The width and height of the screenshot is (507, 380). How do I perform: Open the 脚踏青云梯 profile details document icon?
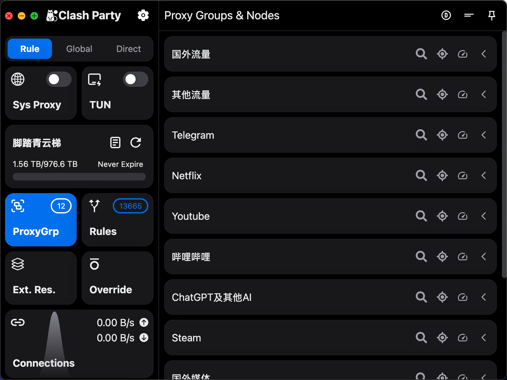tap(115, 142)
